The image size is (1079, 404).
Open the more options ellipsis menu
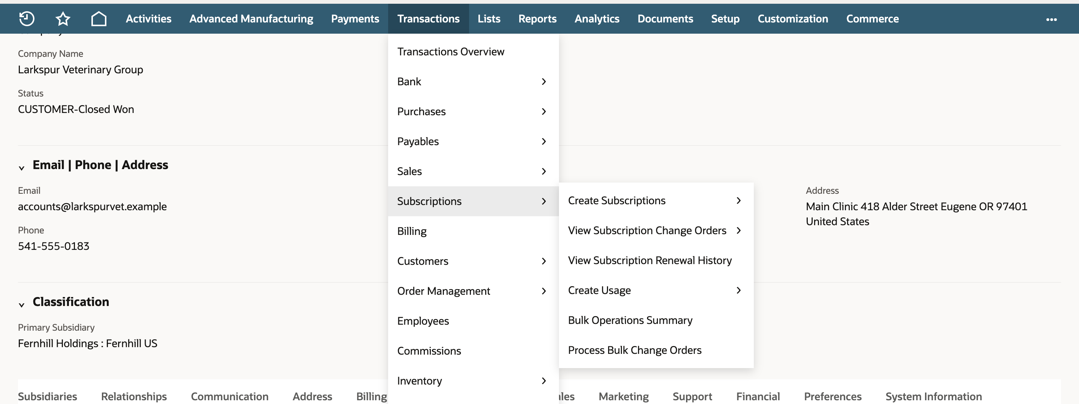1051,19
